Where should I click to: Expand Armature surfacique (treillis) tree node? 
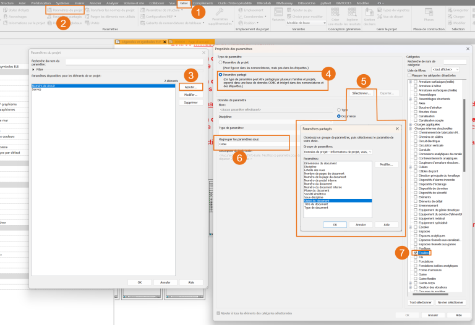411,82
